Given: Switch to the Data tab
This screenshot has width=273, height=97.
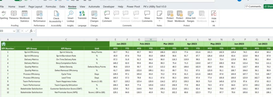Looking at the screenshot, I should [62, 7].
